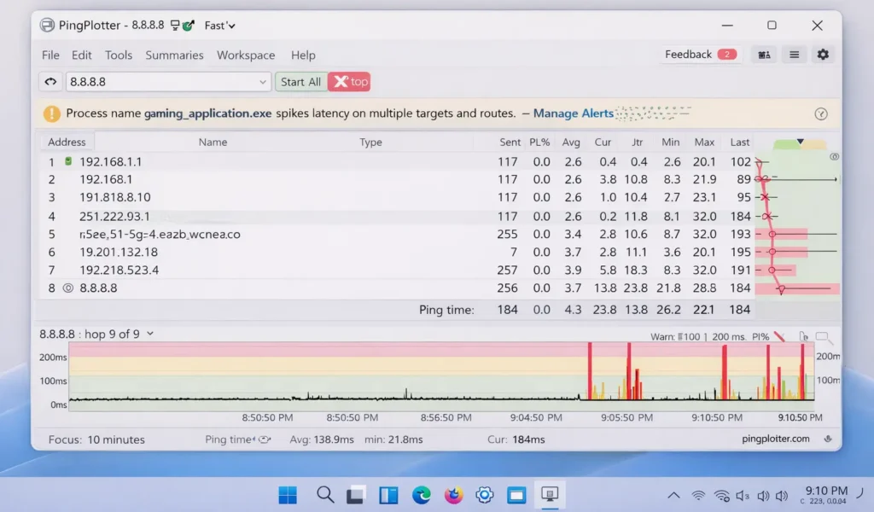Select hop row 192.168.1.1
This screenshot has height=512, width=874.
396,161
